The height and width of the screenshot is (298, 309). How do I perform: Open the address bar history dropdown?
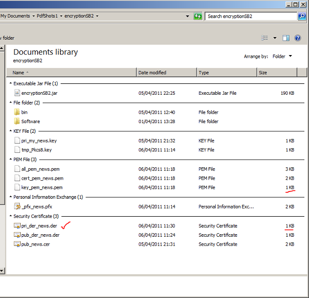[x=187, y=16]
